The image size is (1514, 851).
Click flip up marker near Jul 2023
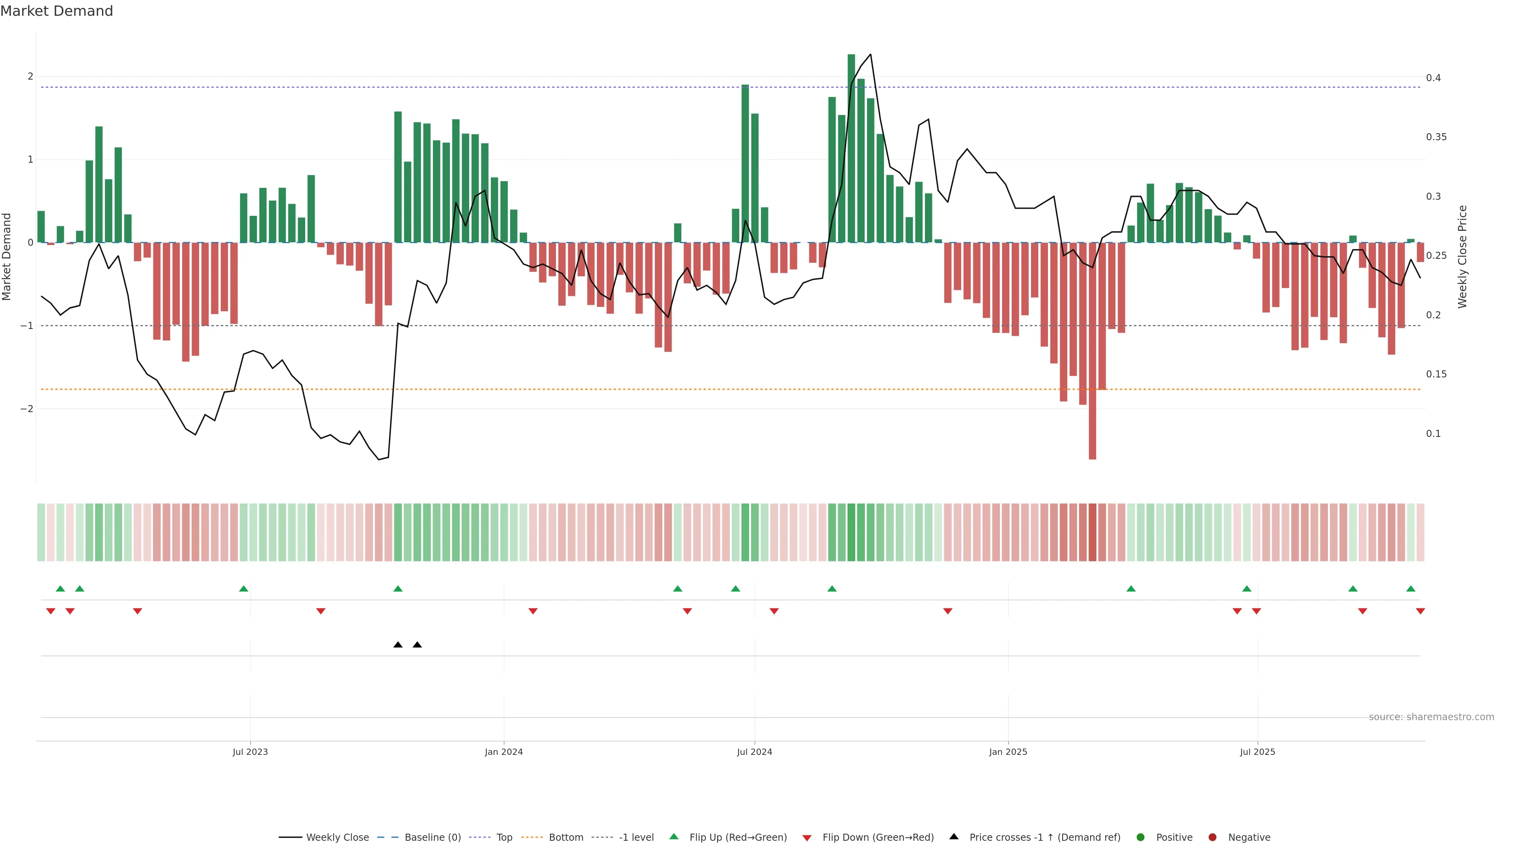pos(244,589)
